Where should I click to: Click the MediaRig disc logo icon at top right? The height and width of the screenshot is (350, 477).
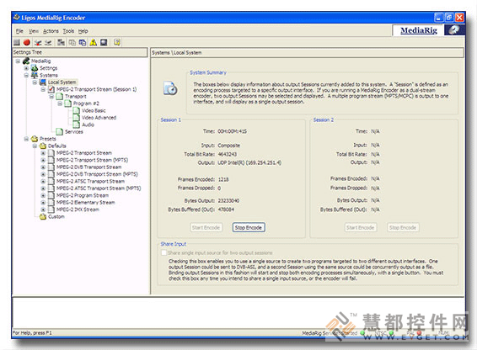tap(454, 30)
